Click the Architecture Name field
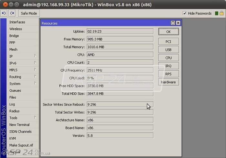This screenshot has height=158, width=226. [120, 120]
